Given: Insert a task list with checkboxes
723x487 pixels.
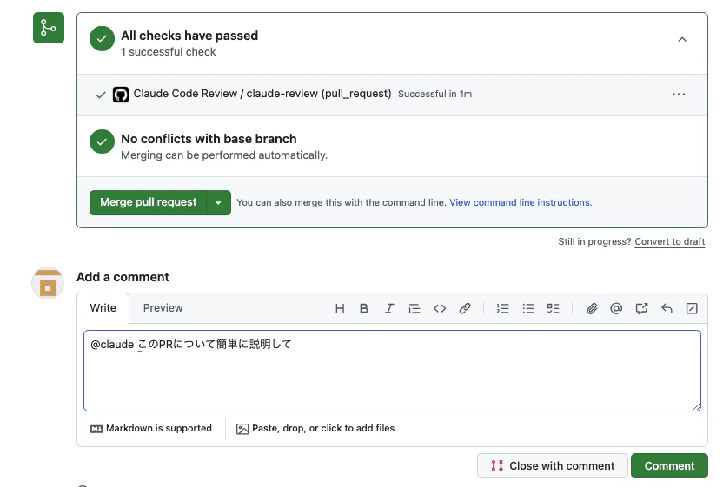Looking at the screenshot, I should 553,308.
